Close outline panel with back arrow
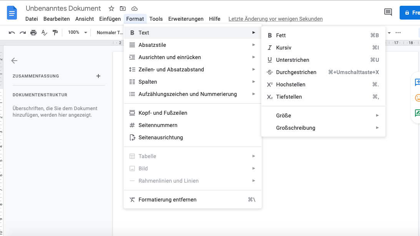The width and height of the screenshot is (420, 236). (x=15, y=61)
